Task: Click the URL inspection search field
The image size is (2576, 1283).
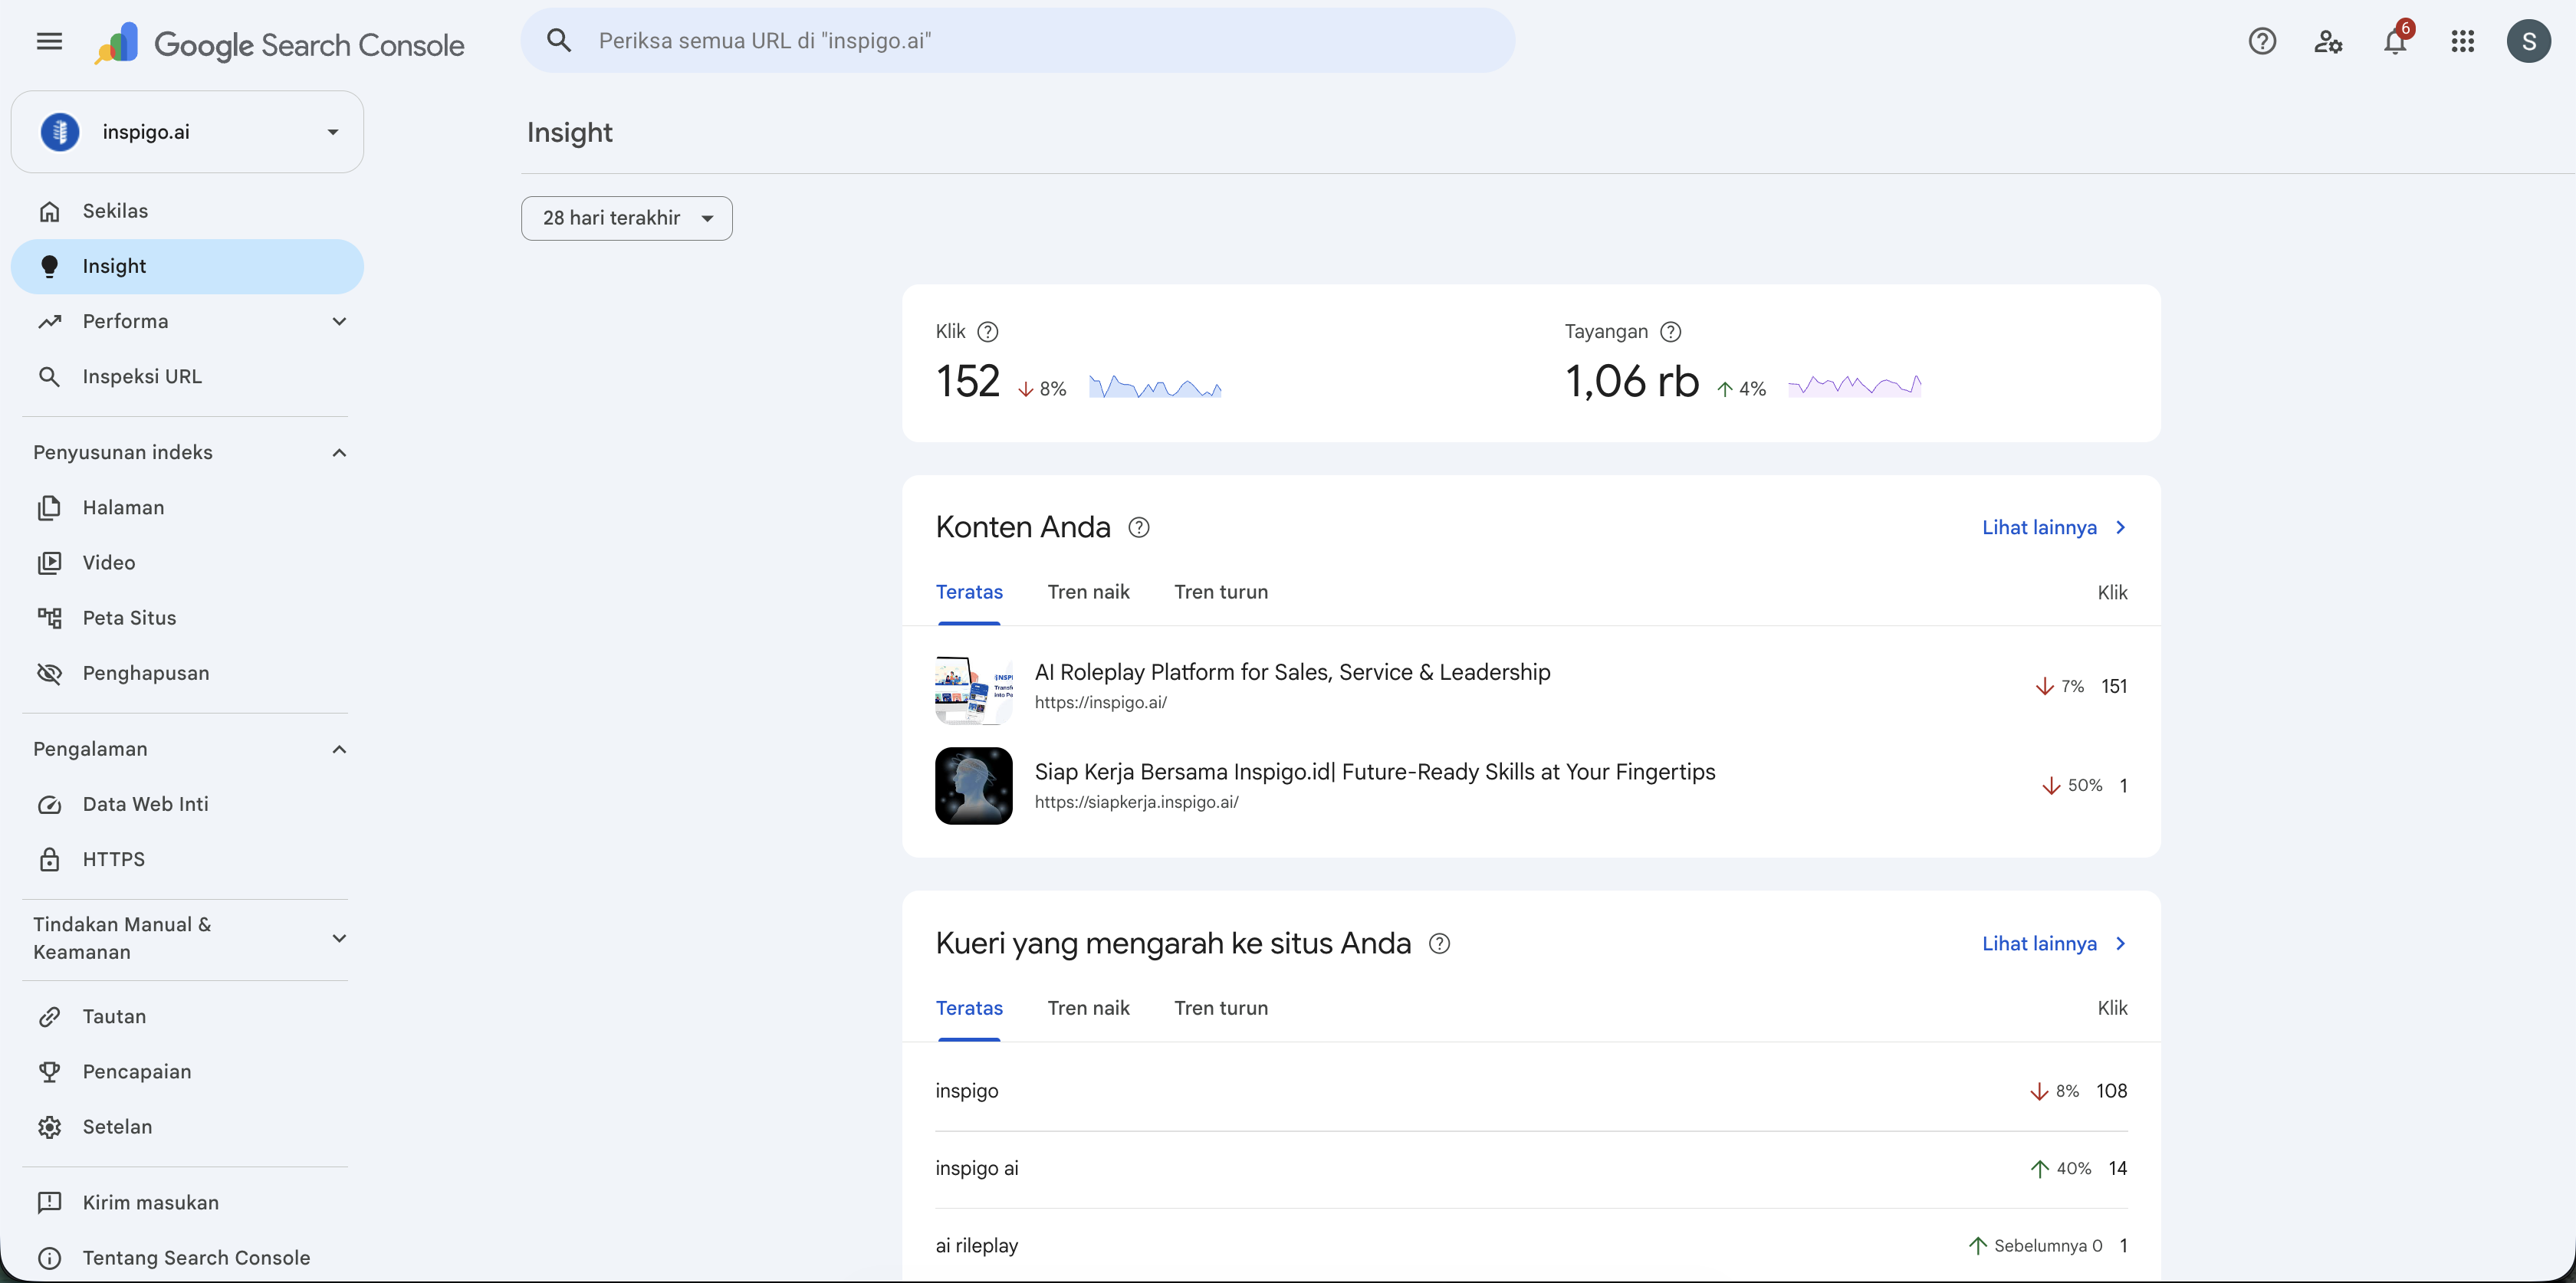Action: [x=1018, y=41]
